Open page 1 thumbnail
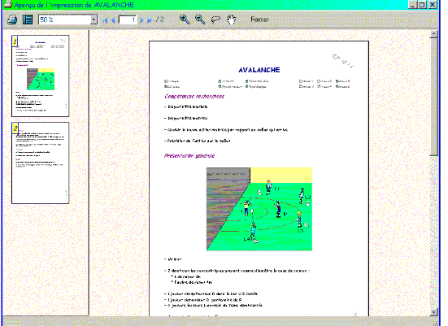This screenshot has width=448, height=326. coord(41,76)
